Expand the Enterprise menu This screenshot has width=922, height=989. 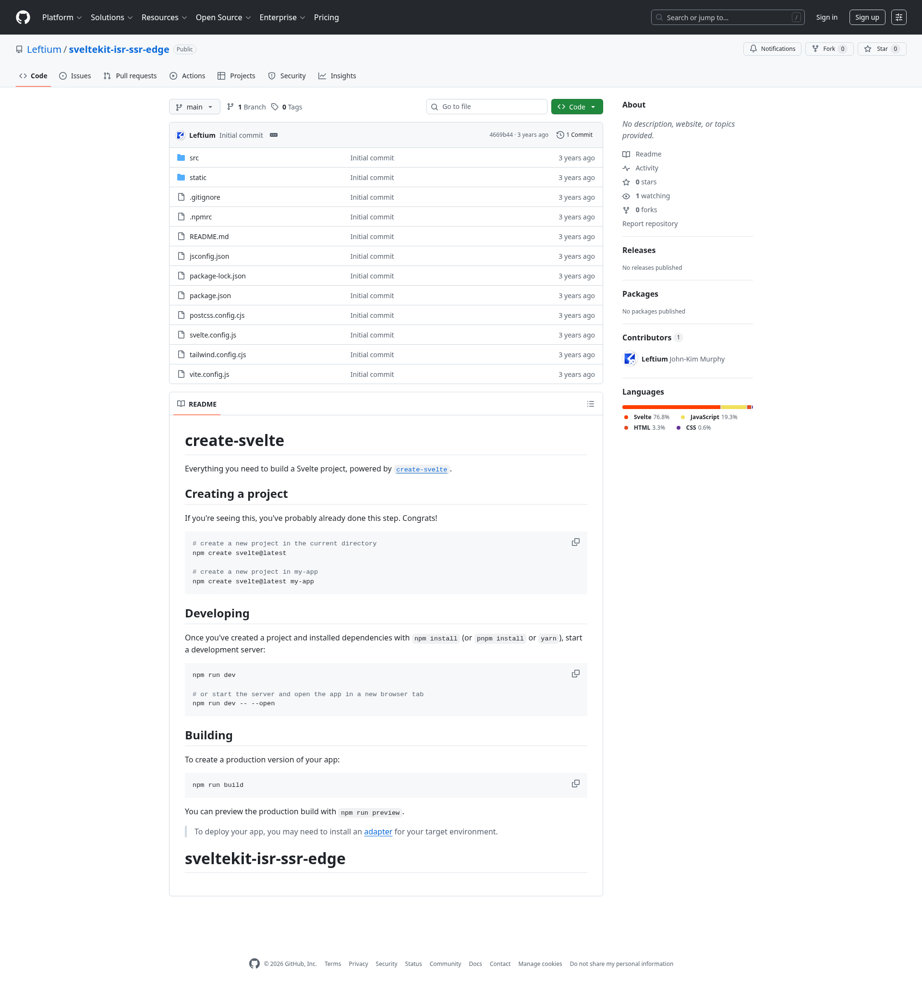pos(282,17)
